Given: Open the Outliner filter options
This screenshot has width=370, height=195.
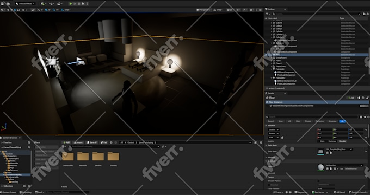Looking at the screenshot, I should (x=268, y=14).
